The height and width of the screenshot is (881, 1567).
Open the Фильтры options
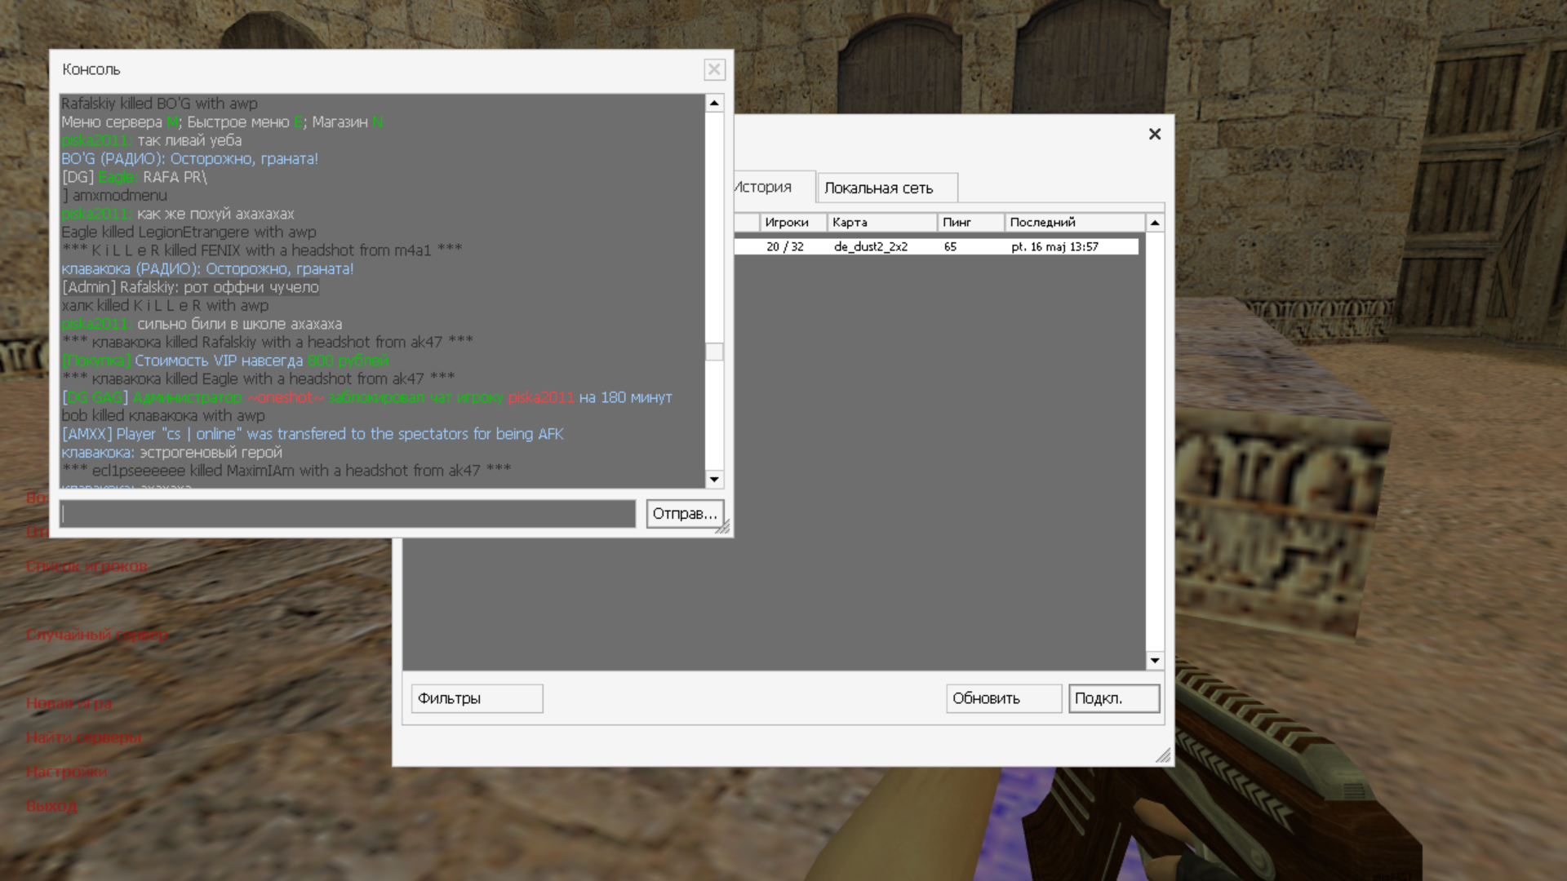477,698
